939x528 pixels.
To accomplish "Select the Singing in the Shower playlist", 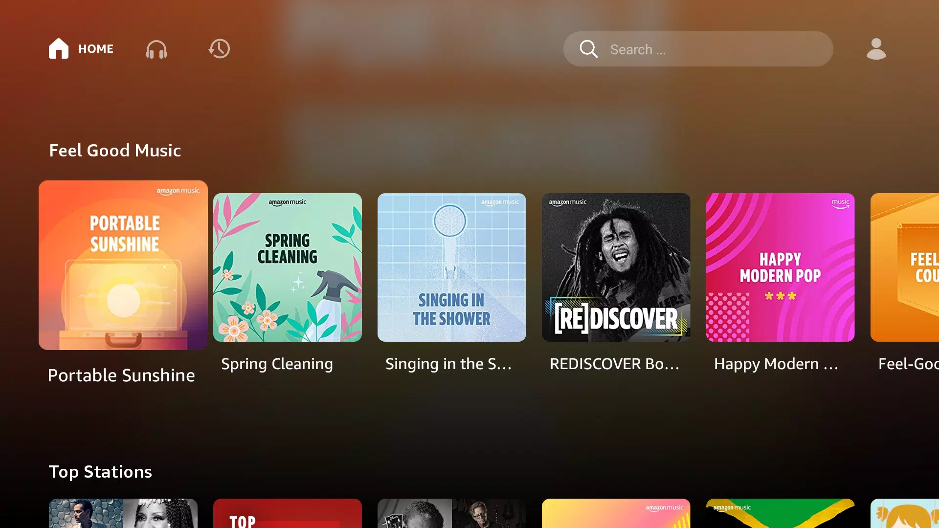I will 451,267.
